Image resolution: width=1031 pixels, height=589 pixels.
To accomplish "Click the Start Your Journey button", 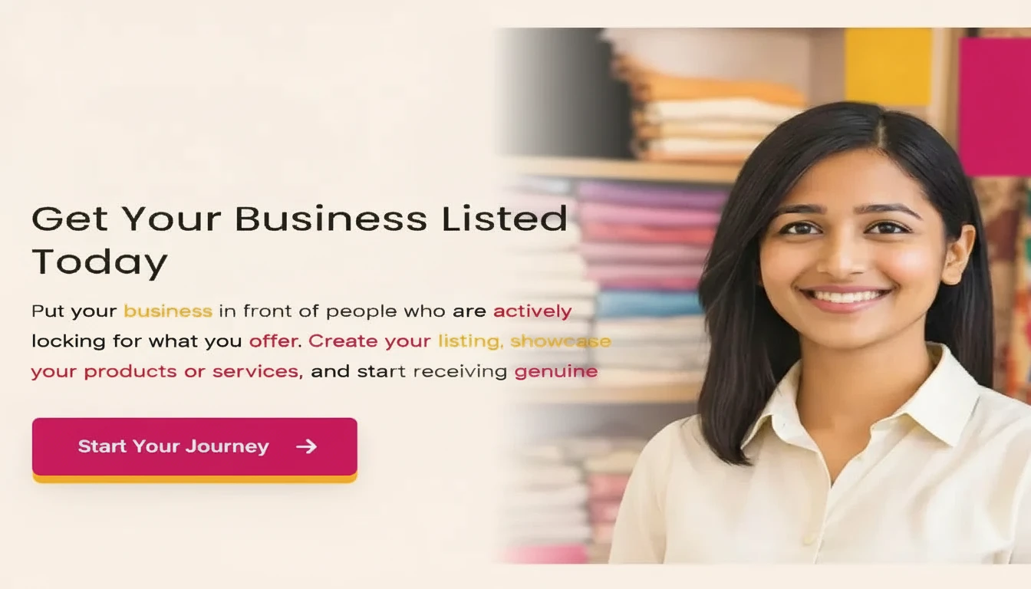I will pyautogui.click(x=194, y=447).
